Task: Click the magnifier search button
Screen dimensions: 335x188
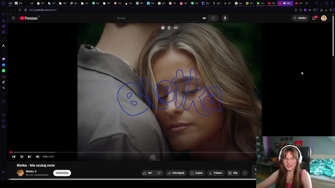Action: click(x=213, y=18)
